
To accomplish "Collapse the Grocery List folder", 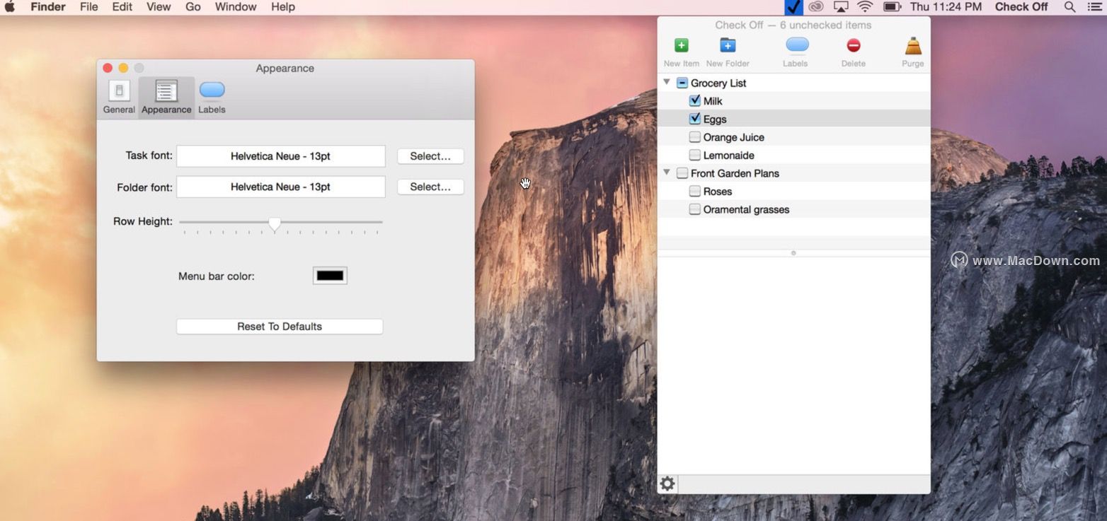I will [667, 83].
